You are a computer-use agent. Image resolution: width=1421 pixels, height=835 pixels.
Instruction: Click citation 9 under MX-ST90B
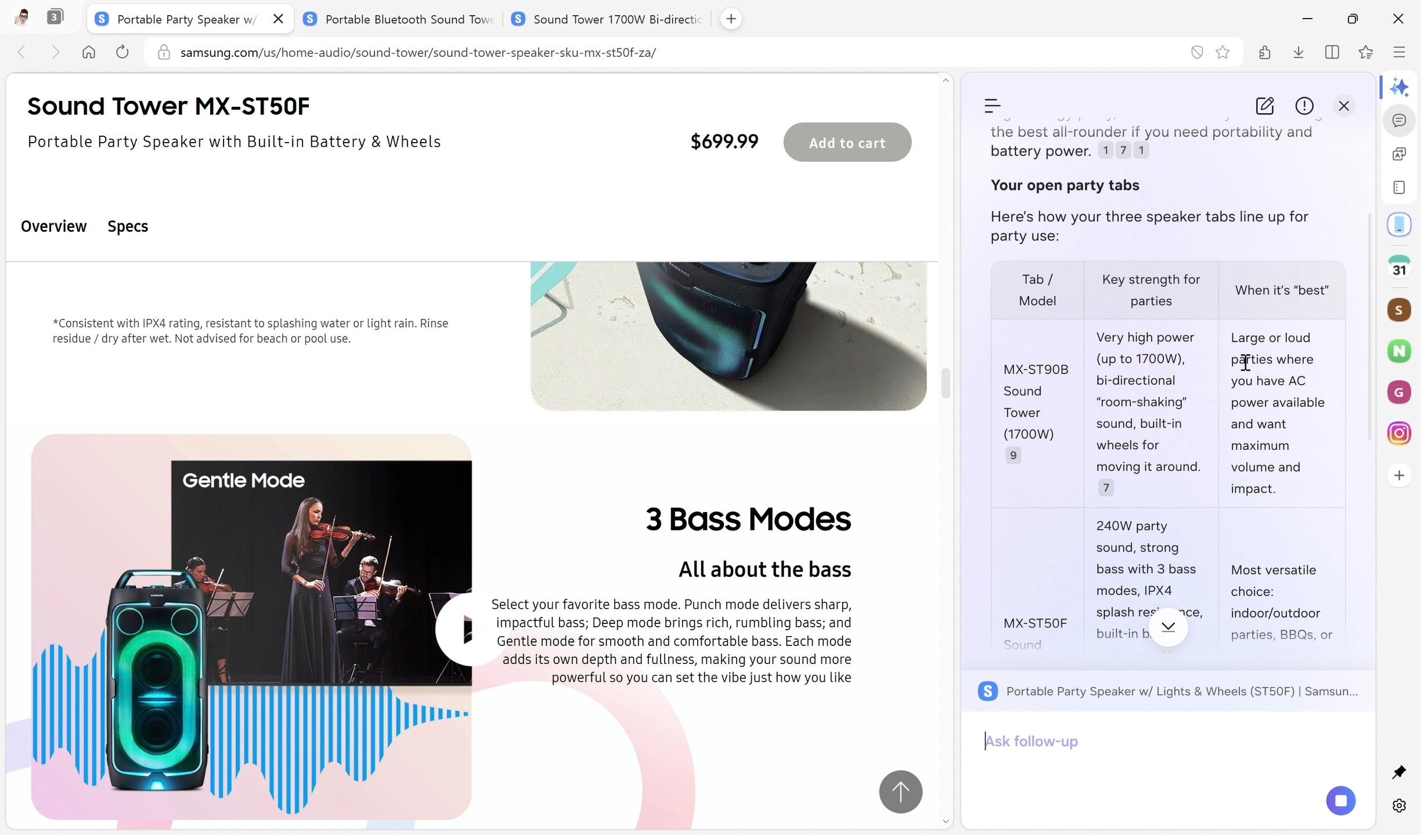(x=1013, y=455)
